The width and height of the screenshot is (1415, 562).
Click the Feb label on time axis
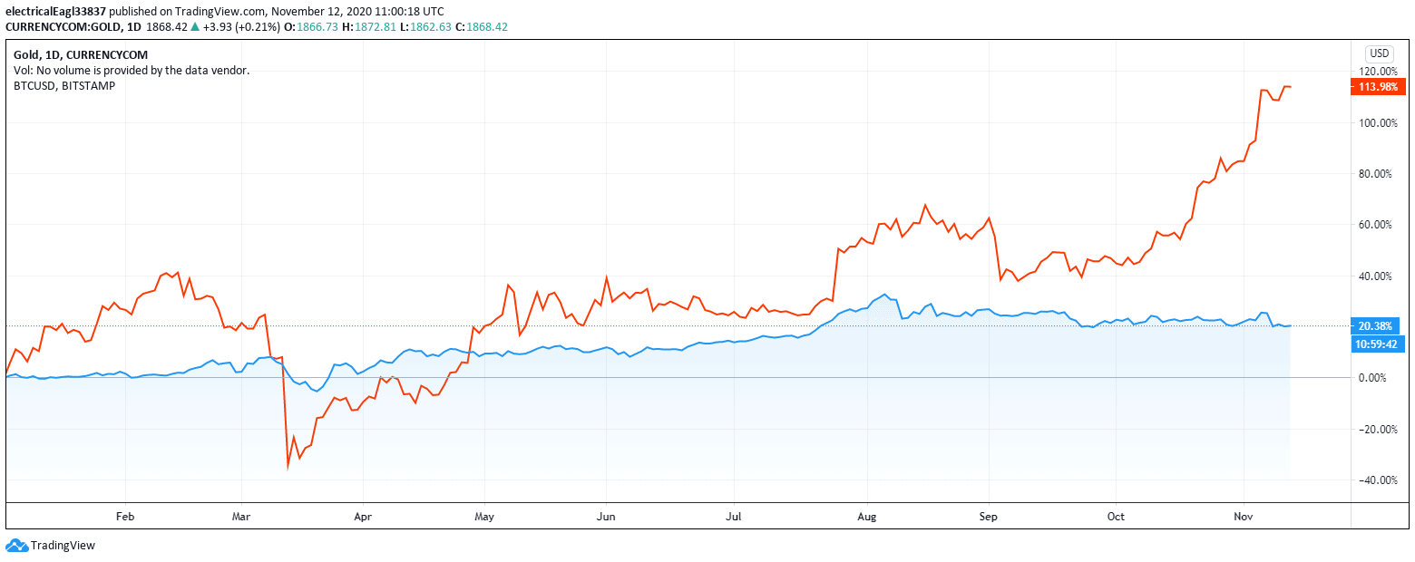tap(125, 517)
